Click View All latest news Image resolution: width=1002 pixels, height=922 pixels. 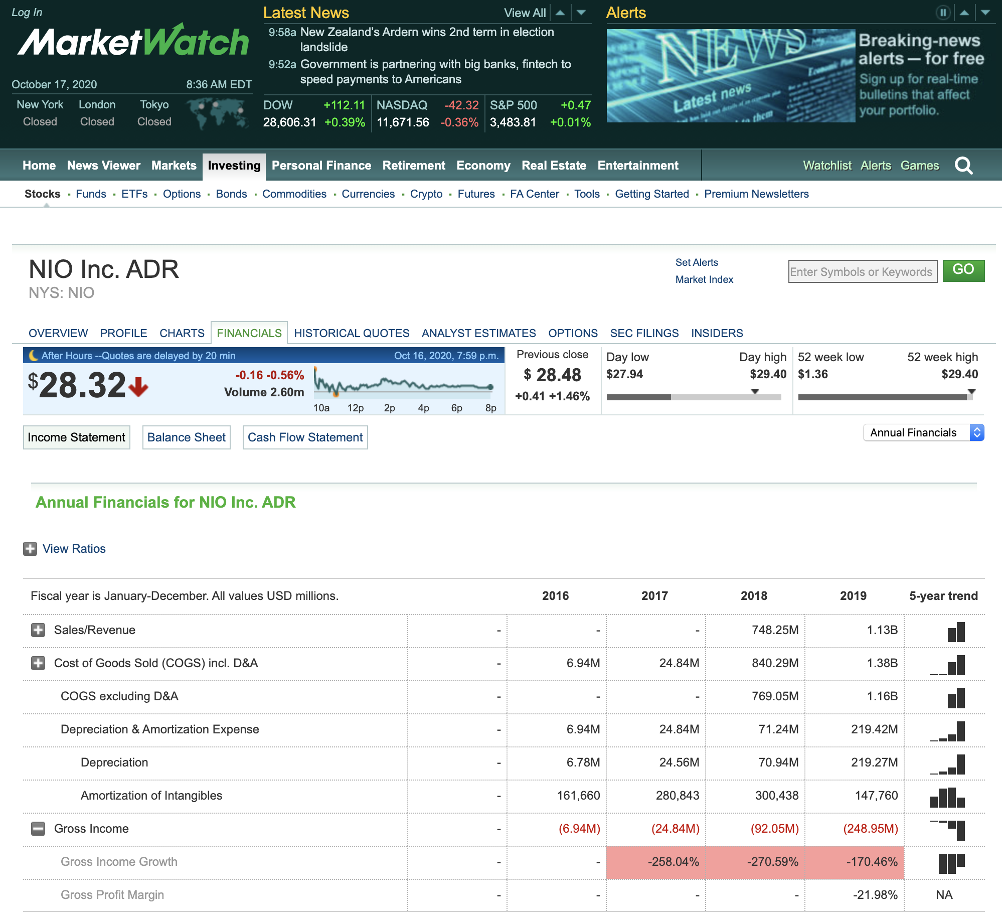click(x=525, y=13)
